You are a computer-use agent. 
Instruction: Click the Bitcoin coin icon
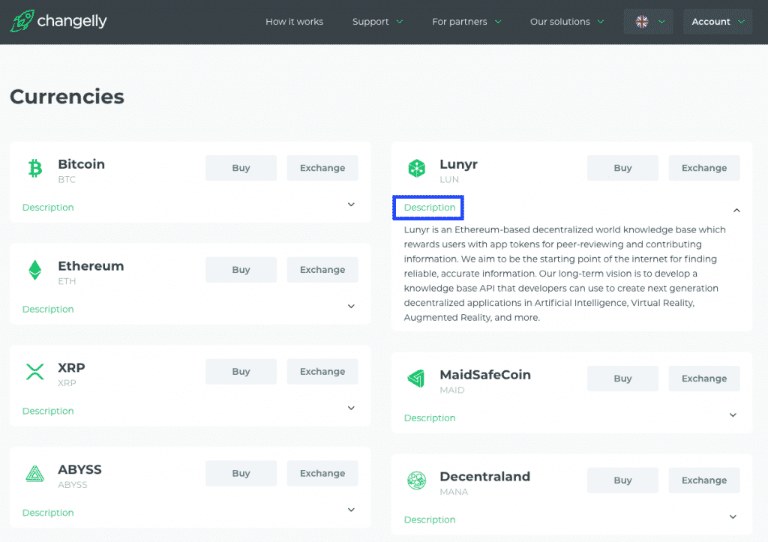(x=34, y=168)
